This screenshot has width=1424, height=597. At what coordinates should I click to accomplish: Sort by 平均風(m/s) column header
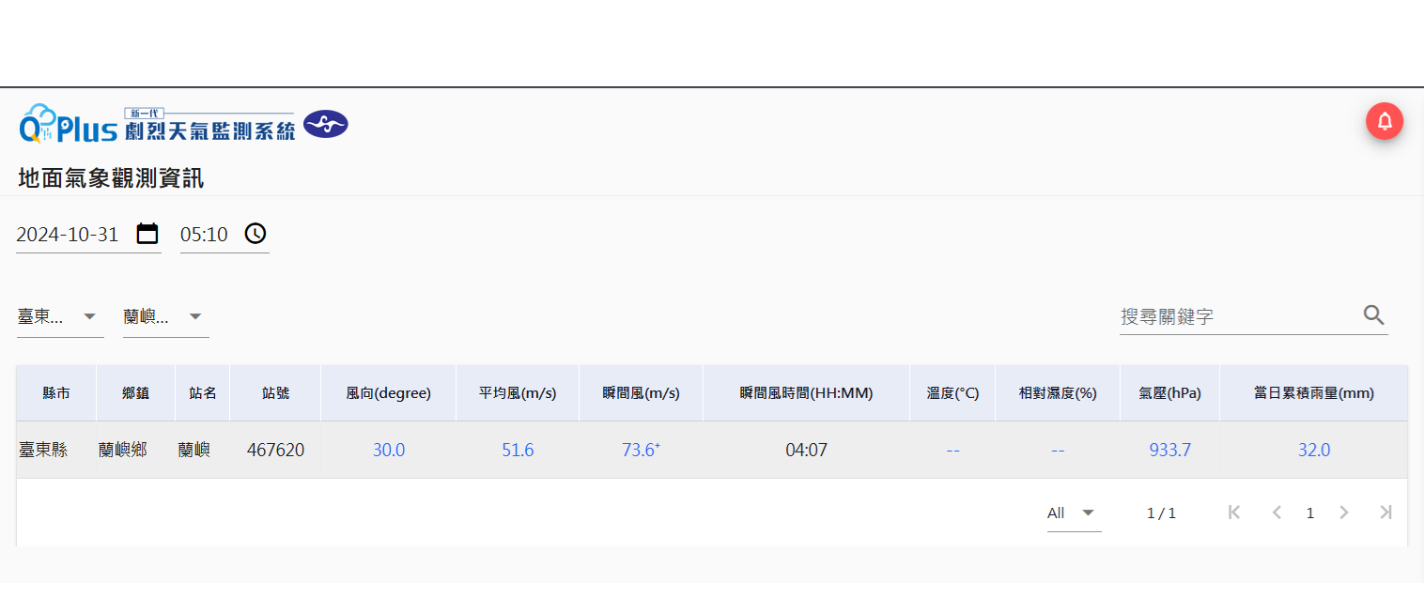518,393
